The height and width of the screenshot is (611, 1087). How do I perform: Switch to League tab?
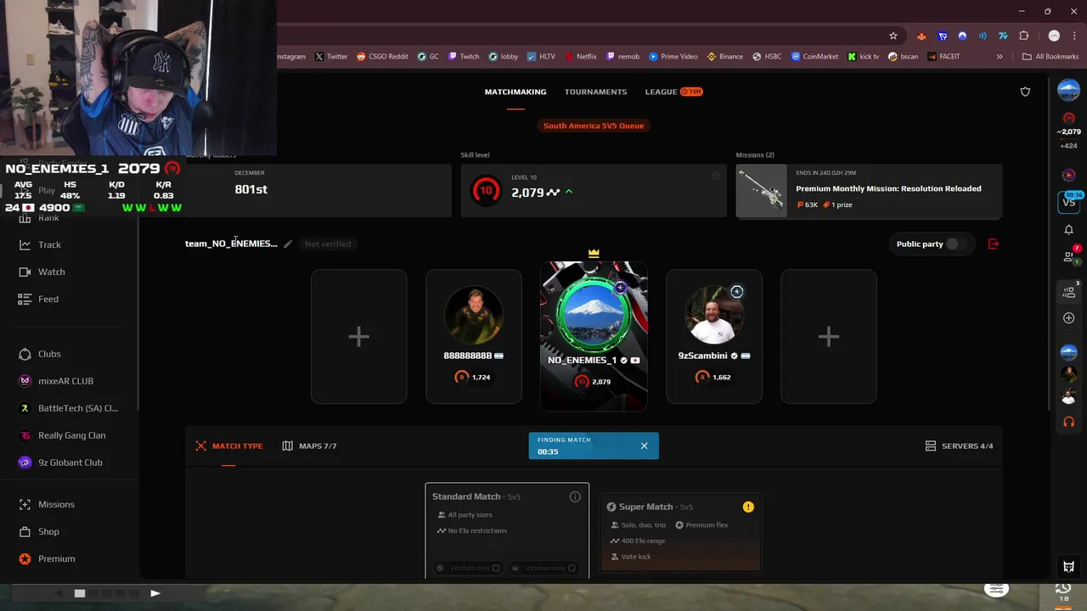coord(673,92)
